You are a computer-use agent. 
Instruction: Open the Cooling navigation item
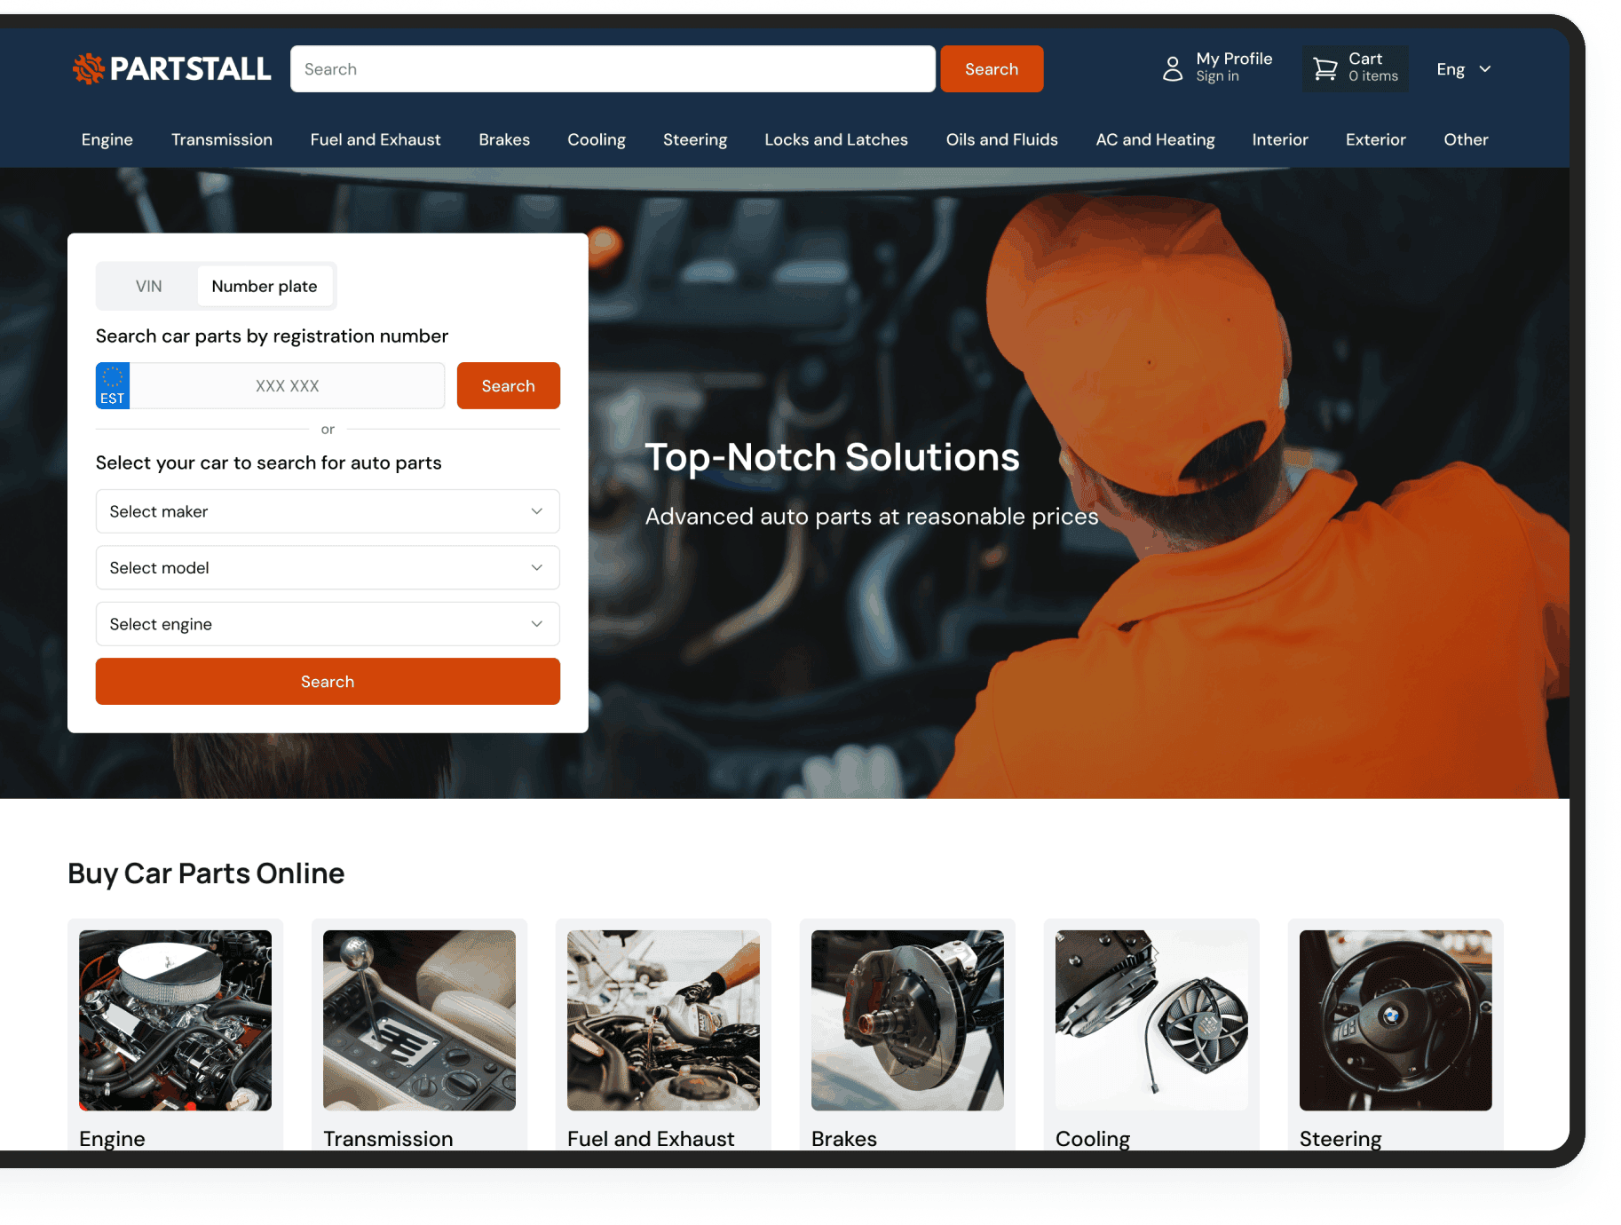click(597, 139)
